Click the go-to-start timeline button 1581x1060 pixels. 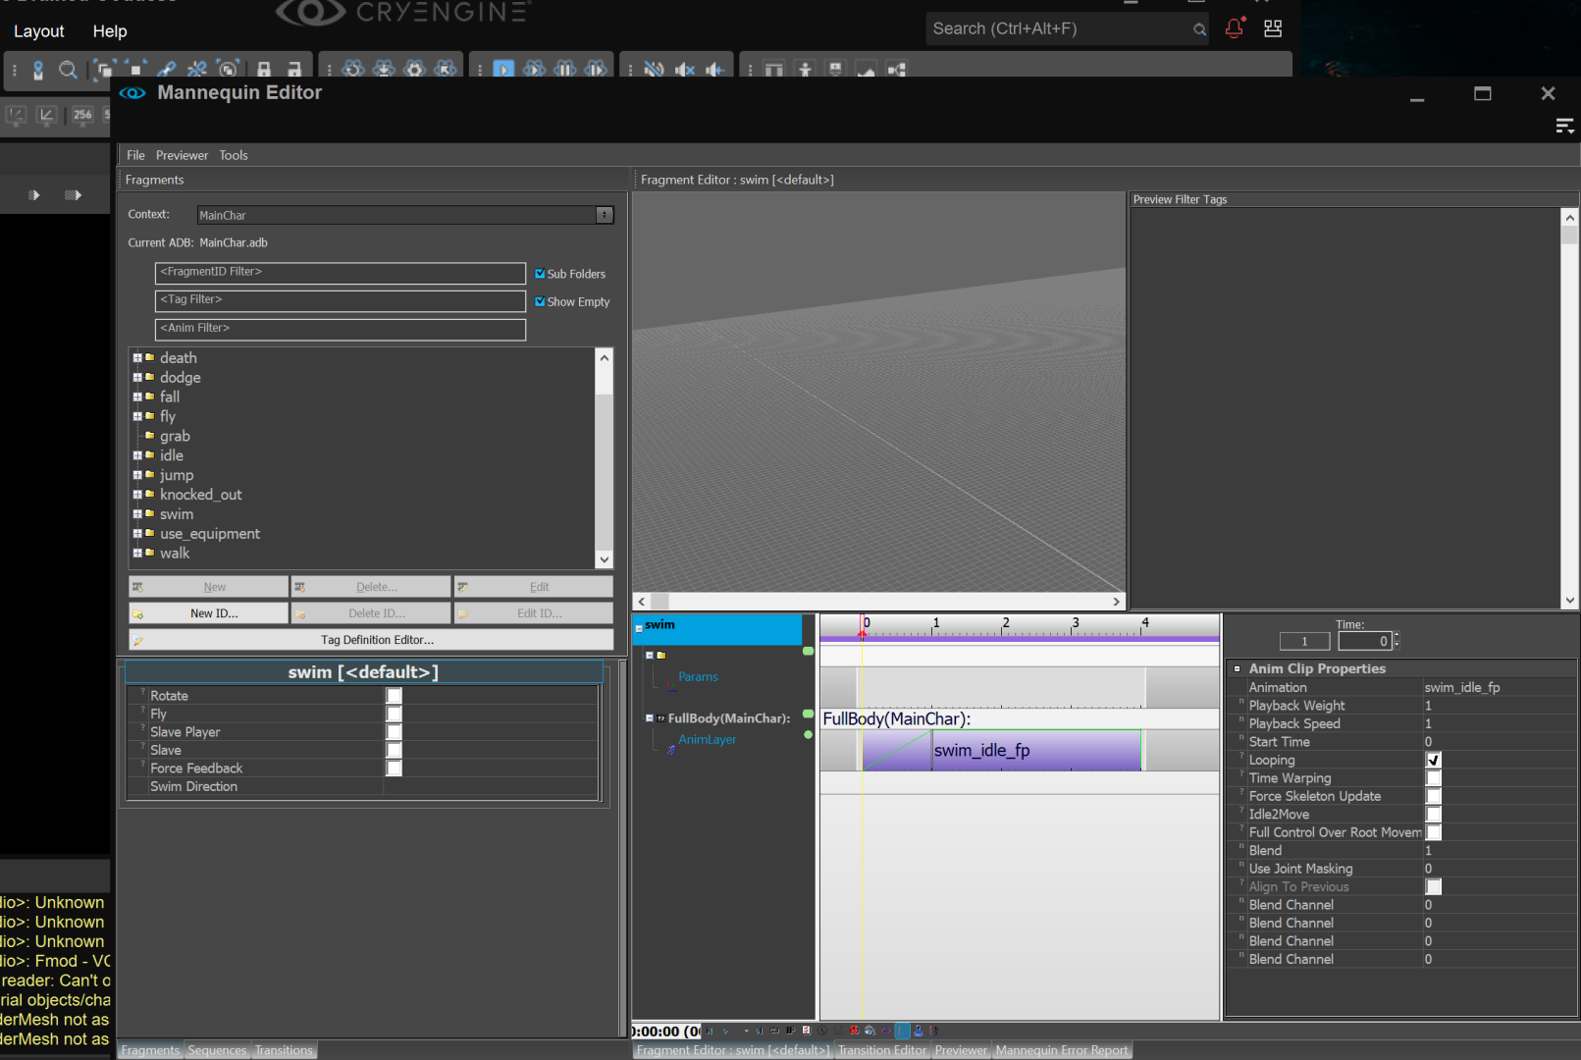coord(710,1031)
